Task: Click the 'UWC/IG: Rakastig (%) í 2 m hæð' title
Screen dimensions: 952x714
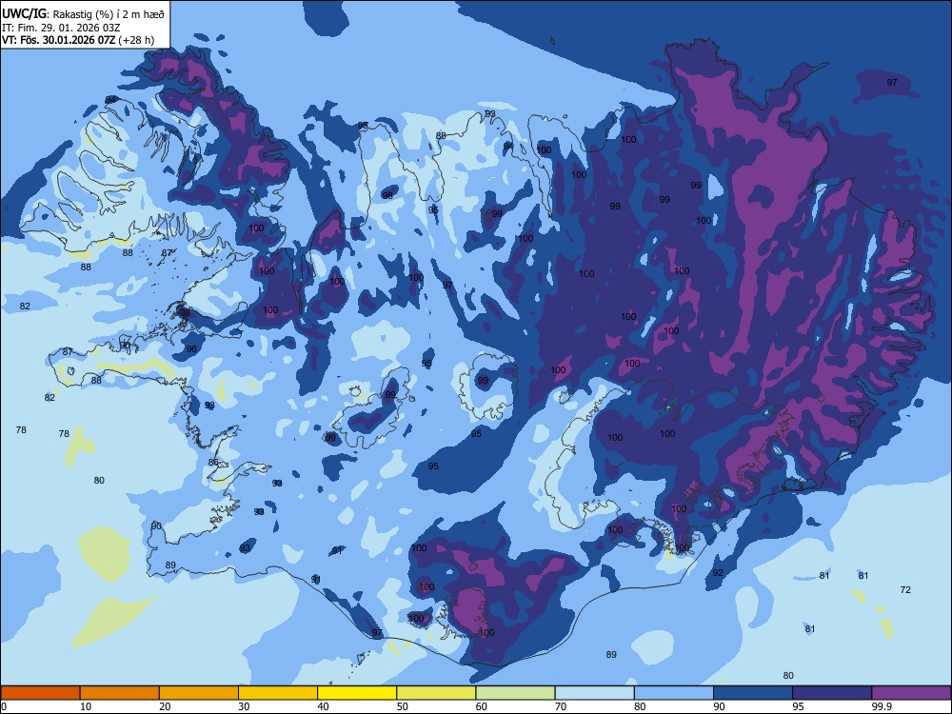Action: 83,14
